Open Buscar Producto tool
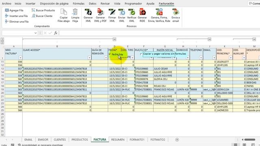The height and width of the screenshot is (146, 260). pos(43,10)
